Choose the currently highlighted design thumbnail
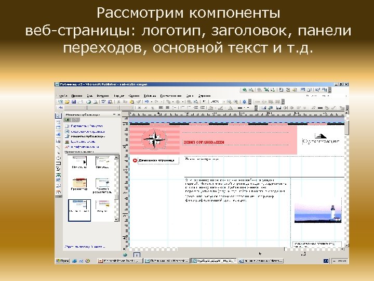The width and height of the screenshot is (374, 281). click(79, 211)
